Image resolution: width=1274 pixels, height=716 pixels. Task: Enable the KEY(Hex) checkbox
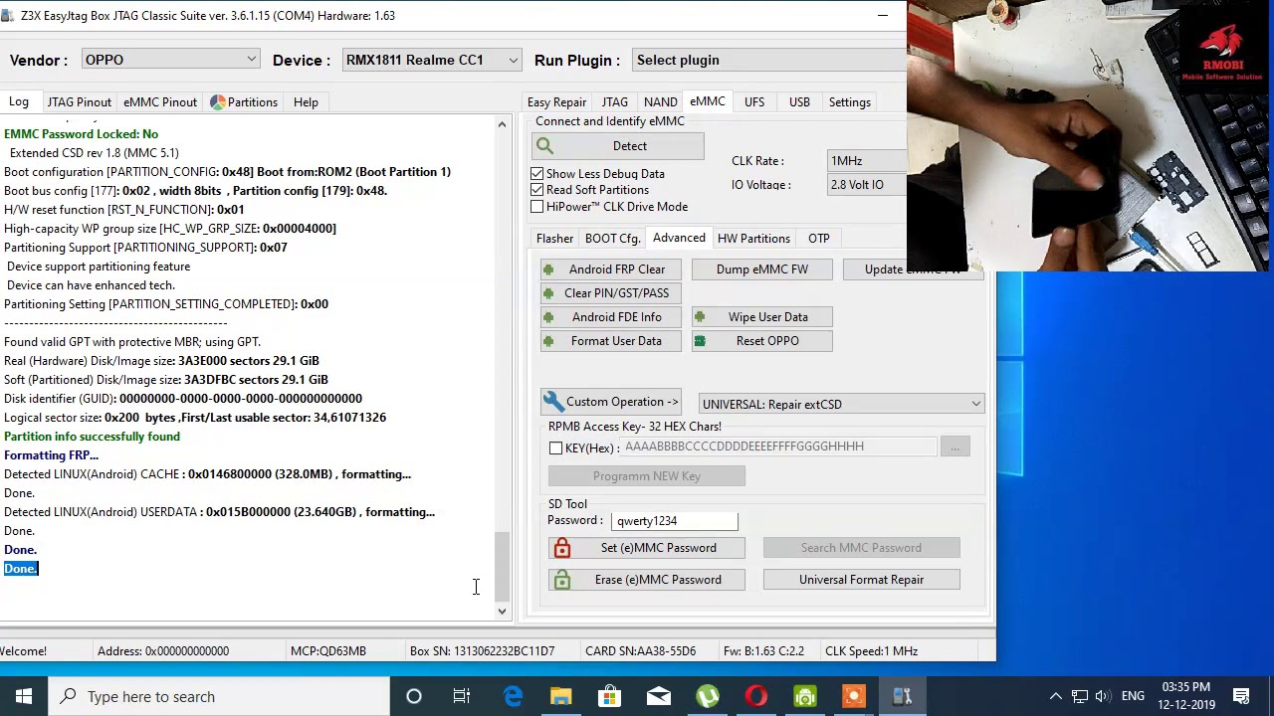click(x=556, y=448)
